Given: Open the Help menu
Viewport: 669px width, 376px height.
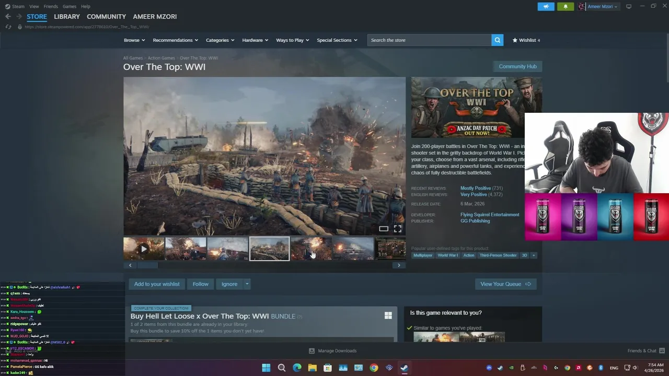Looking at the screenshot, I should (86, 6).
